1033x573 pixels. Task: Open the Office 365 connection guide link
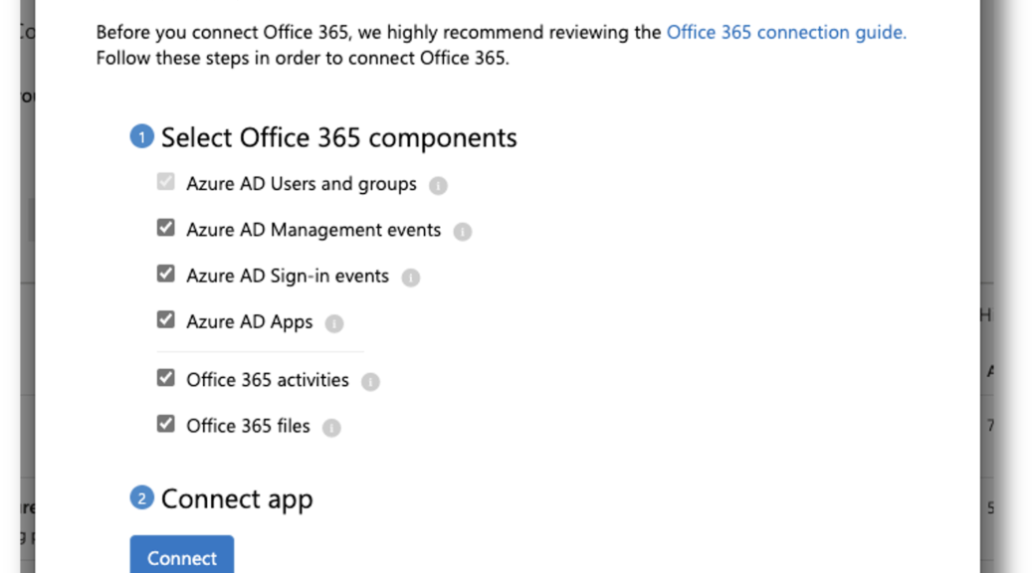point(786,32)
